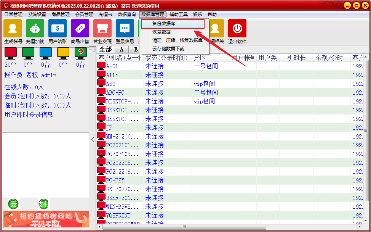Switch to the 全部 tab
Image resolution: width=371 pixels, height=232 pixels.
point(106,50)
